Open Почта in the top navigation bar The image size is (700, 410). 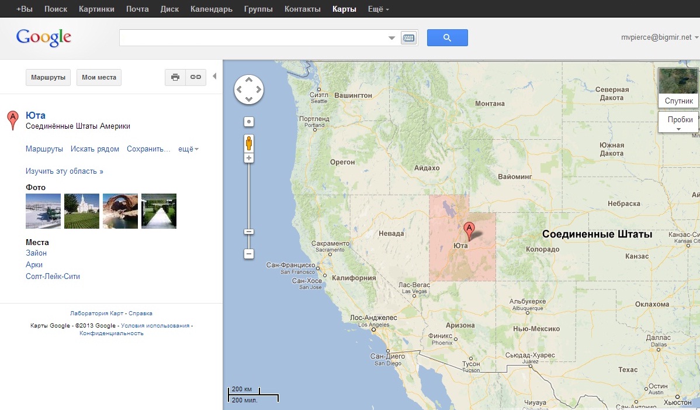coord(137,9)
